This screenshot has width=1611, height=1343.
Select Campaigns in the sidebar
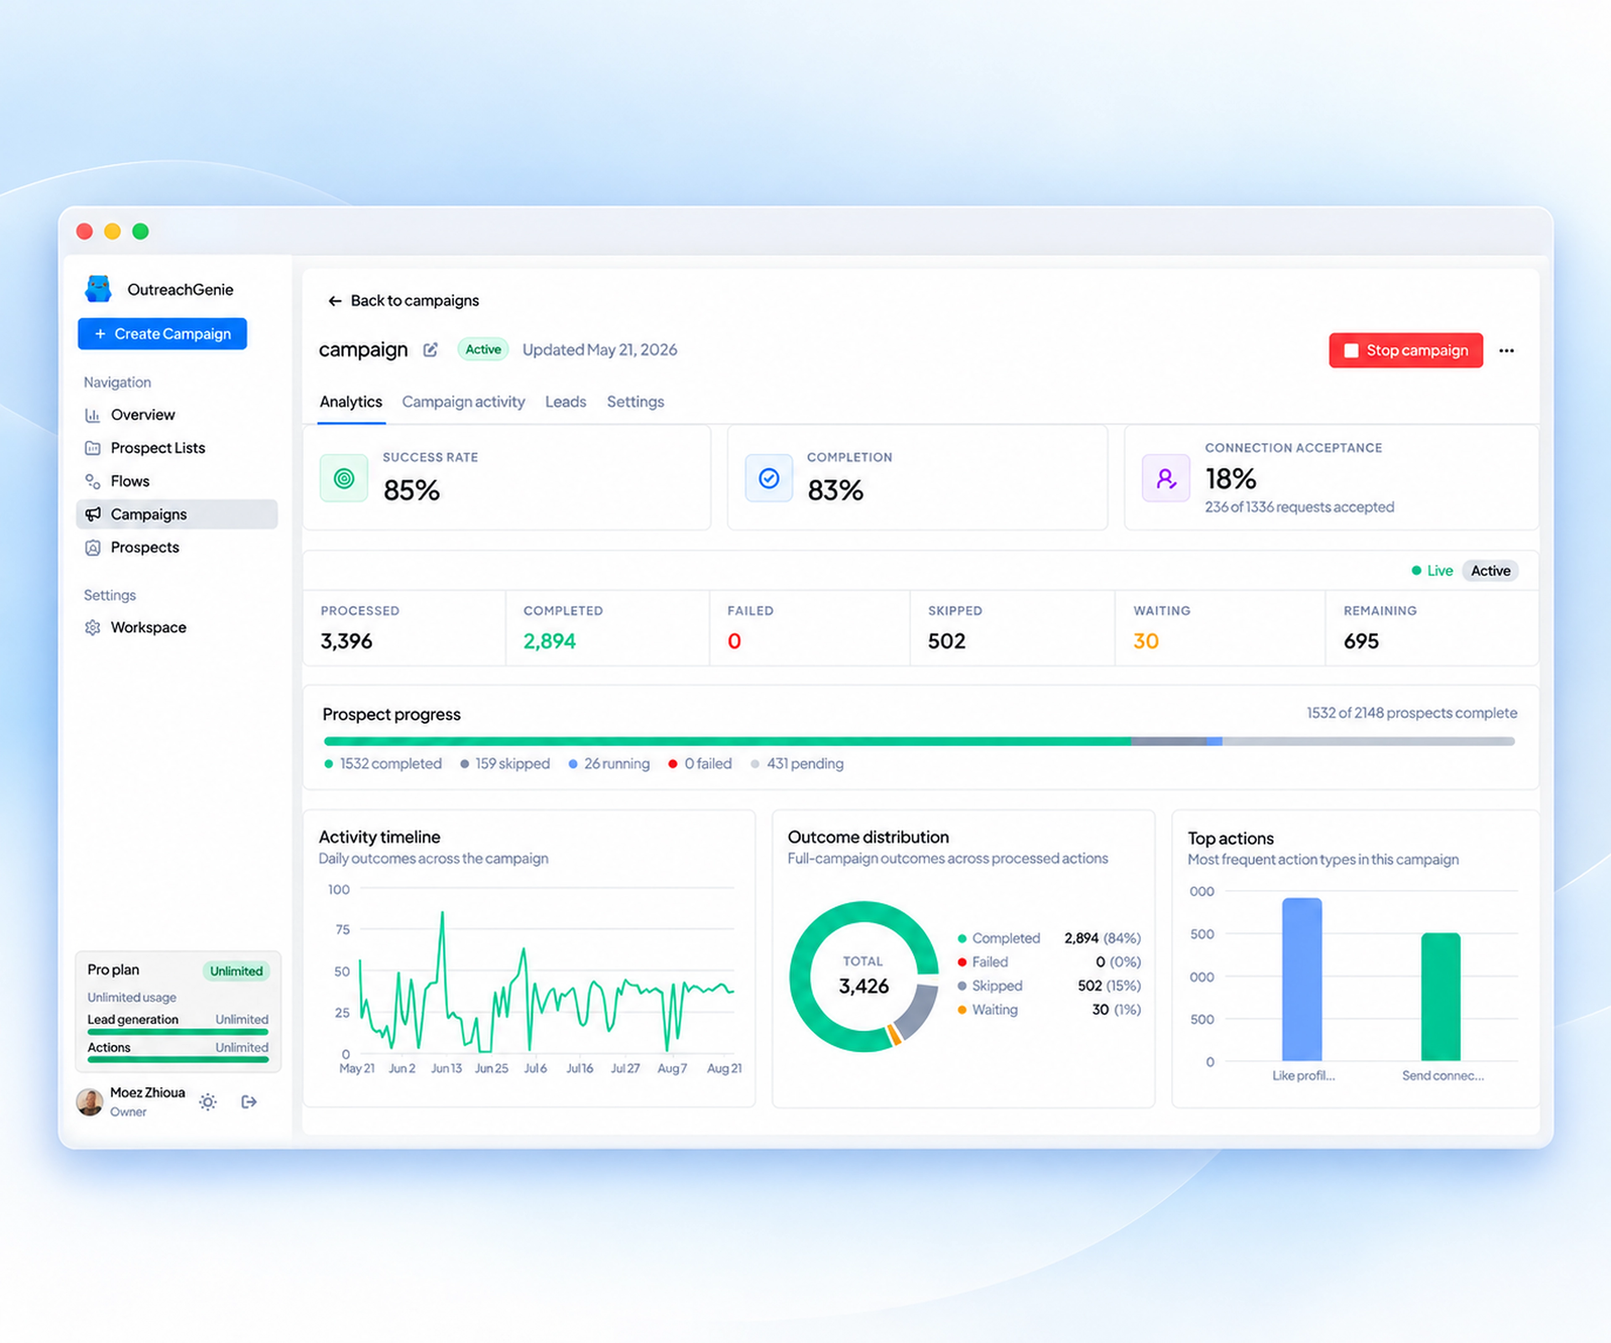point(177,514)
